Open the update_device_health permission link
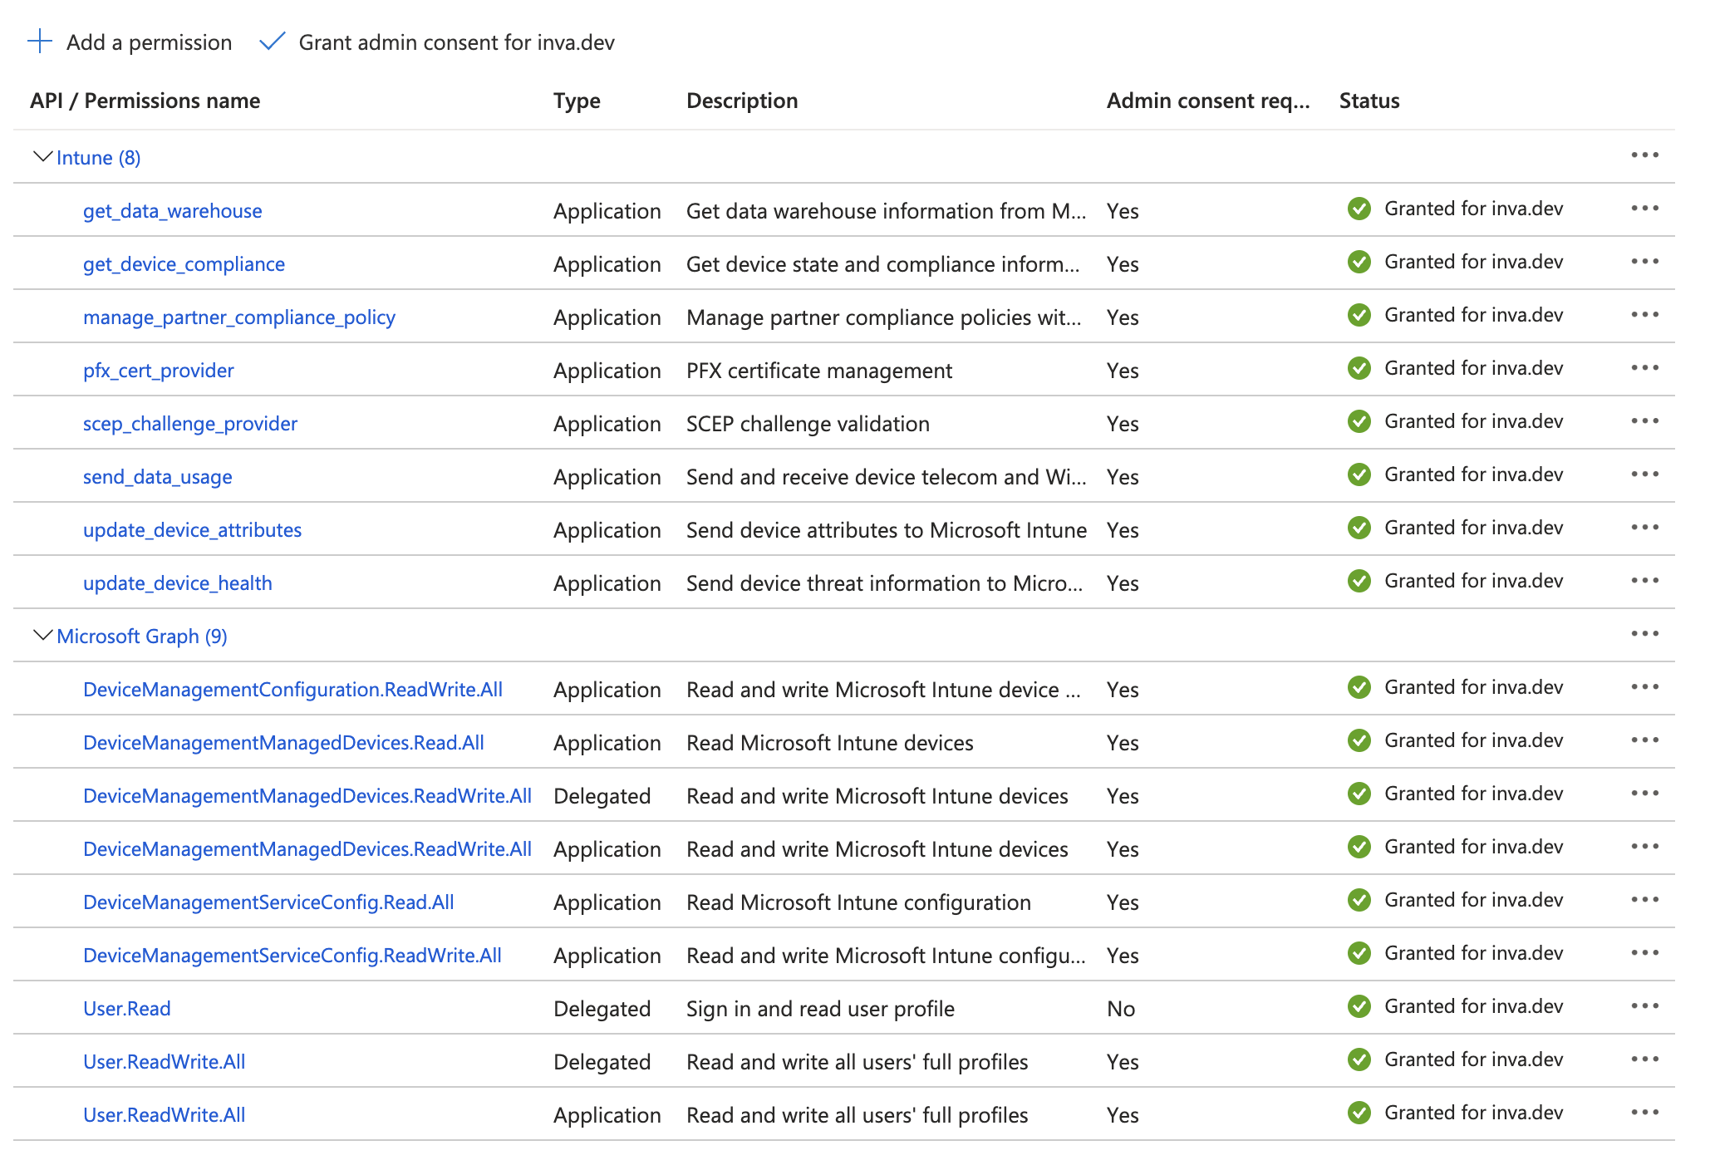Screen dimensions: 1715x1170 click(178, 583)
